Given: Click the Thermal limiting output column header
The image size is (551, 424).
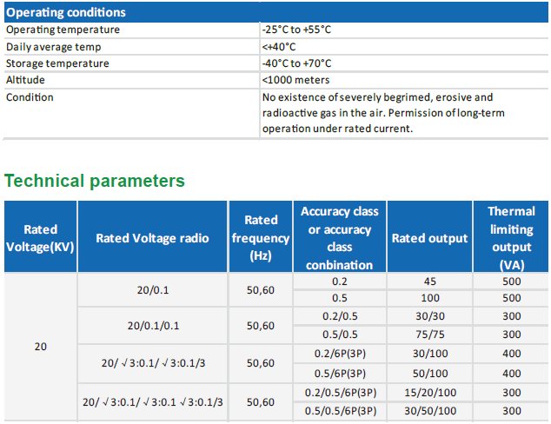Looking at the screenshot, I should tap(511, 238).
